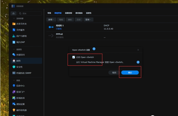178x116 pixels.
Task: Switch to the 静态路由 tab
Action: 79,13
